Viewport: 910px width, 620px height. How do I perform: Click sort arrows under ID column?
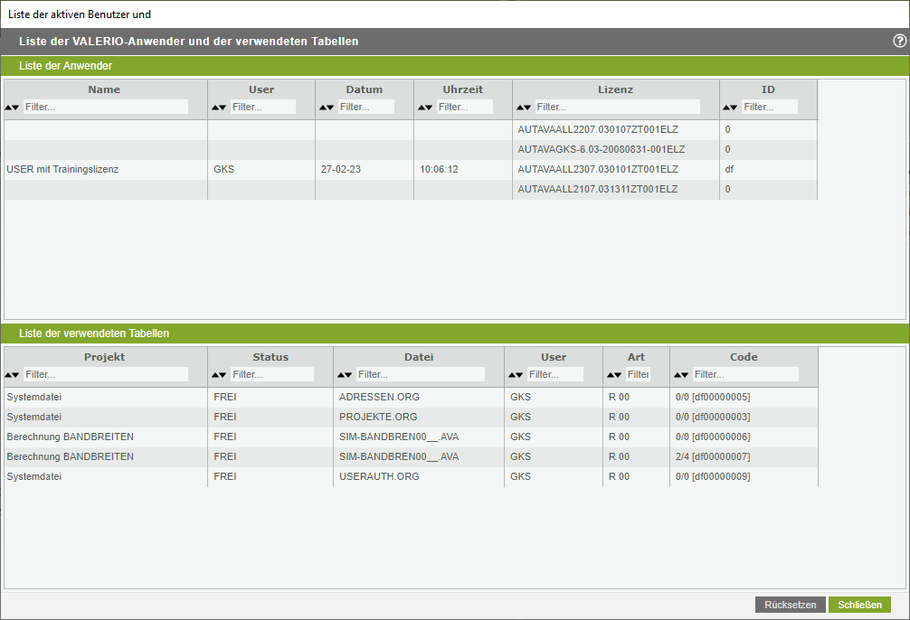[732, 108]
